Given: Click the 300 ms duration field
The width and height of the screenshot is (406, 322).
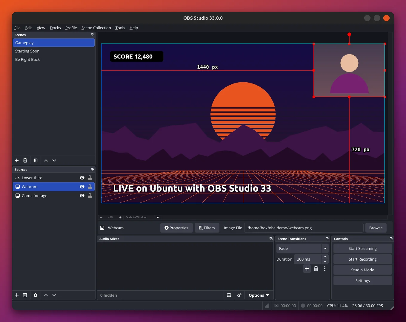Looking at the screenshot, I should (x=308, y=259).
